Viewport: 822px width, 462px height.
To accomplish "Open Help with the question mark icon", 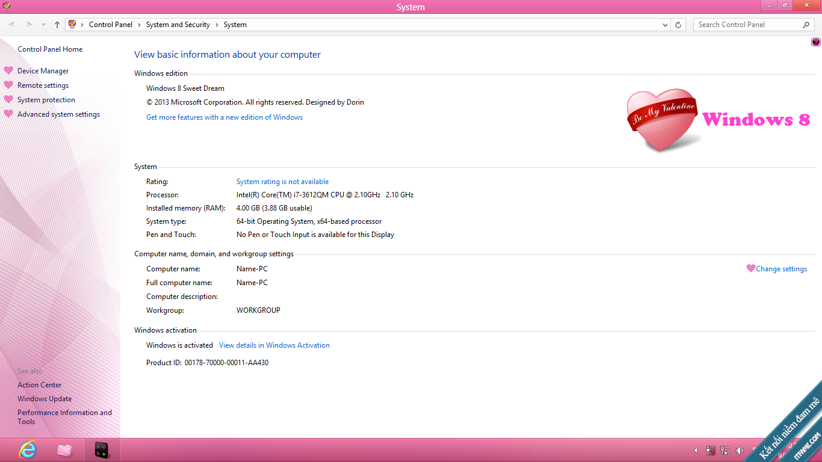I will click(x=816, y=42).
